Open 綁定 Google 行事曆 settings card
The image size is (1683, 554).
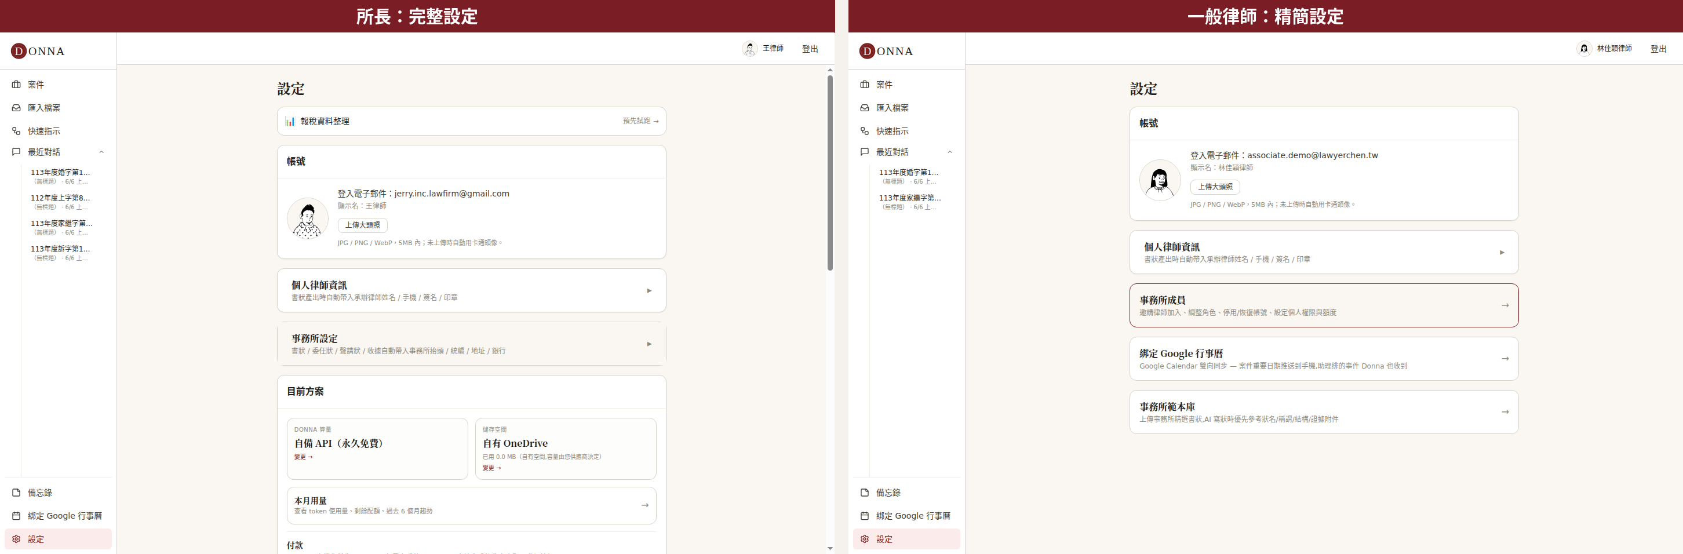coord(1324,359)
